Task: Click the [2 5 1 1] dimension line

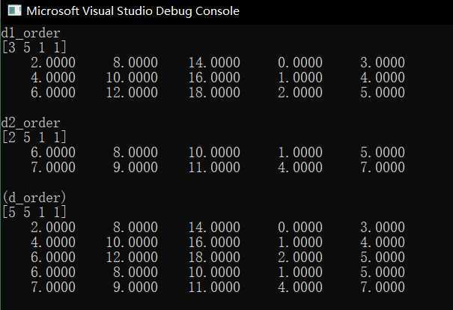Action: pos(34,137)
